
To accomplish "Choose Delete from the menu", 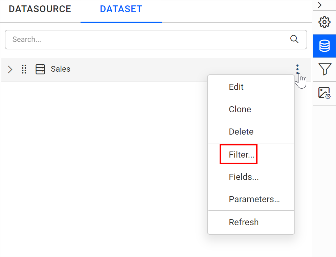I will [x=241, y=132].
